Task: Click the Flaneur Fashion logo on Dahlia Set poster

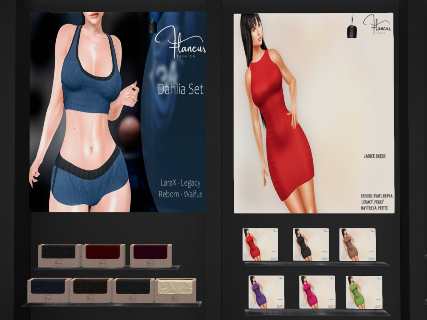Action: click(x=180, y=42)
